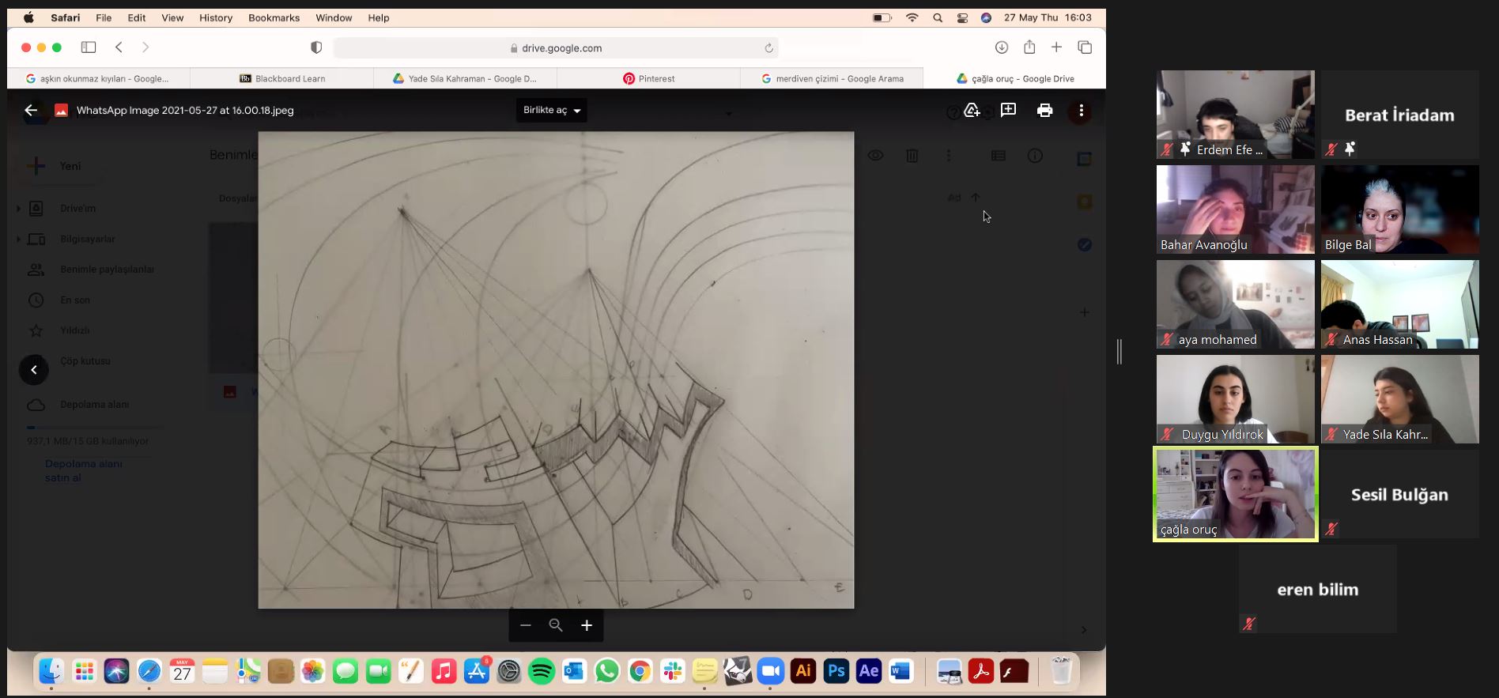Open Depolama alanı in Drive sidebar
The image size is (1499, 698).
pos(95,405)
